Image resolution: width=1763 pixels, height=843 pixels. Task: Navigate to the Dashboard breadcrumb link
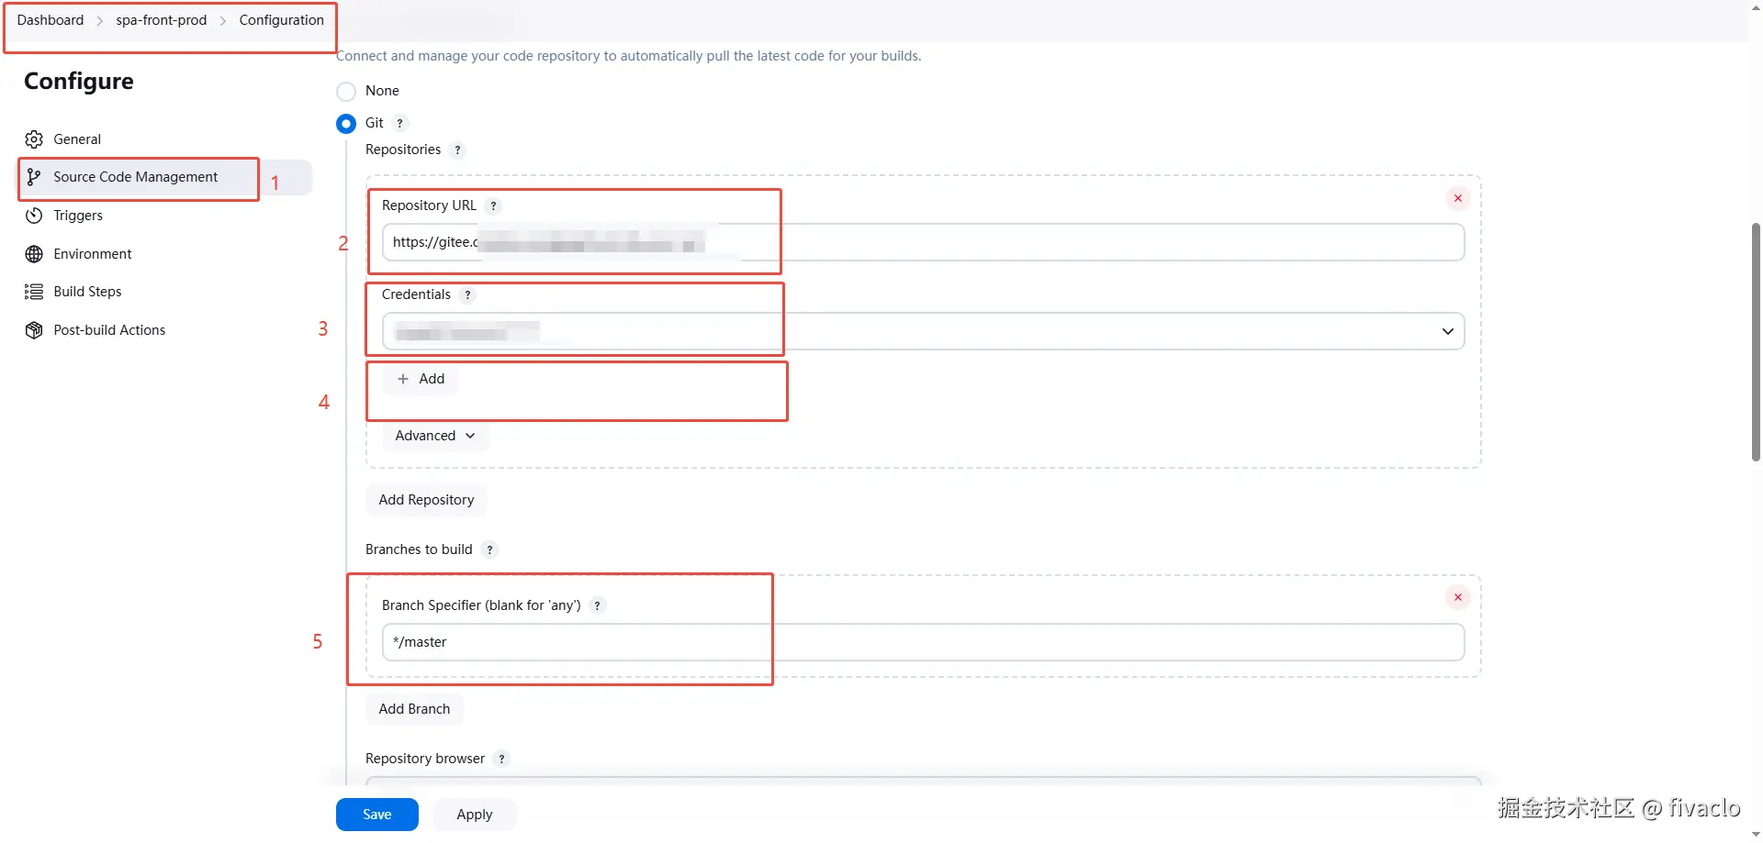tap(51, 20)
